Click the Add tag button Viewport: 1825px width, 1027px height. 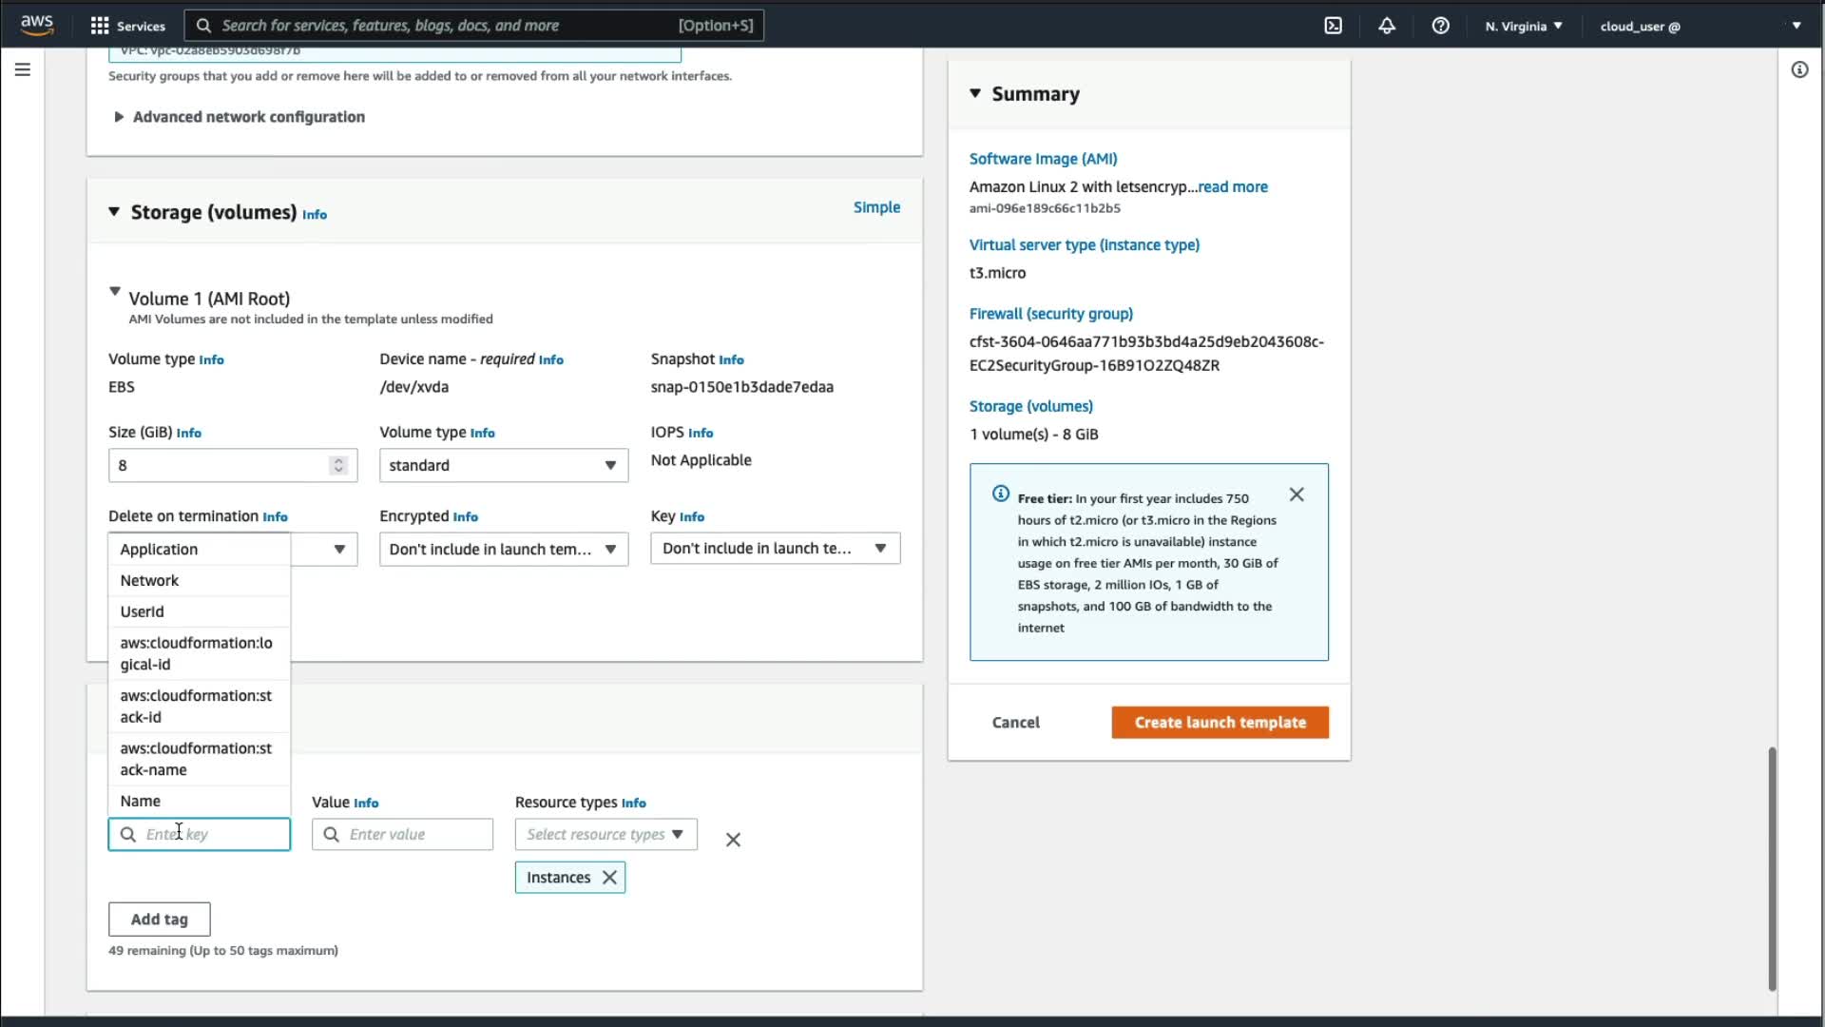coord(159,919)
